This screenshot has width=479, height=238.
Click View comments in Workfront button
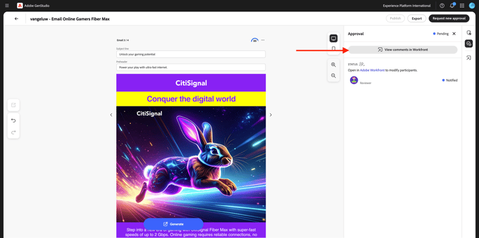coord(402,49)
